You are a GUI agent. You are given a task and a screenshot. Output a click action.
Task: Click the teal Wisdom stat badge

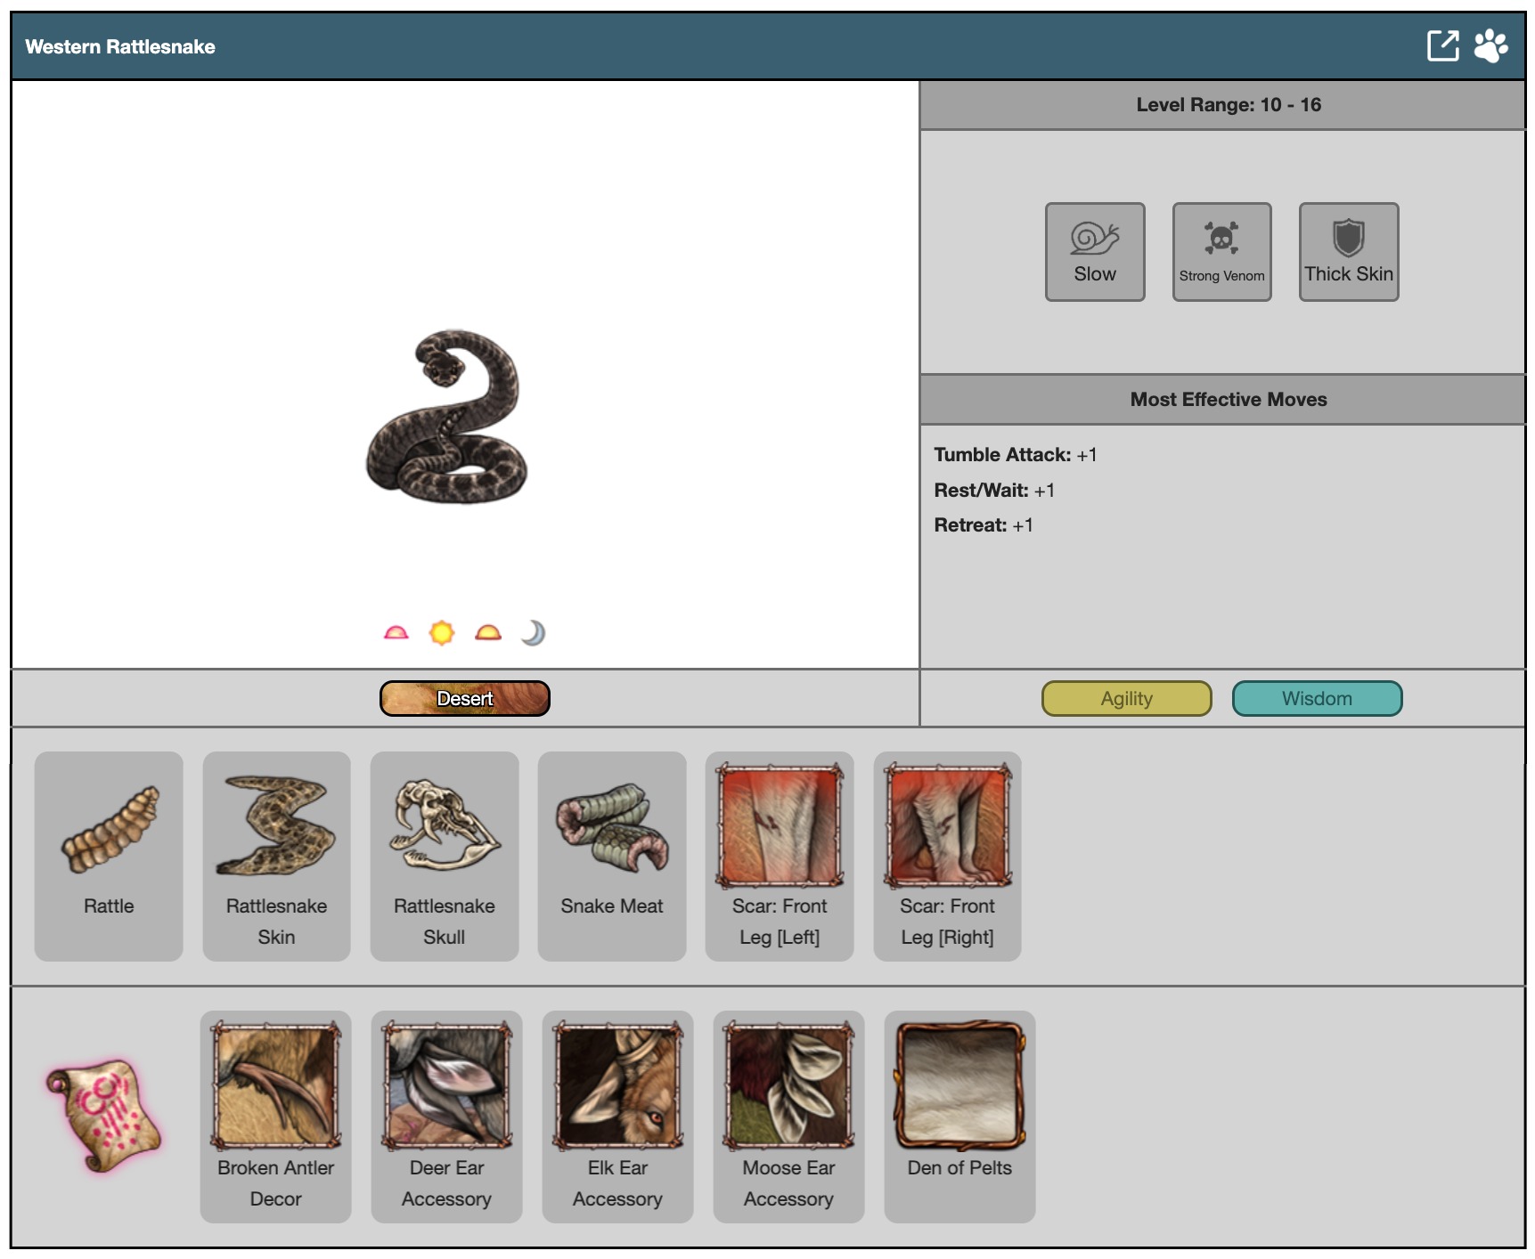pos(1316,699)
